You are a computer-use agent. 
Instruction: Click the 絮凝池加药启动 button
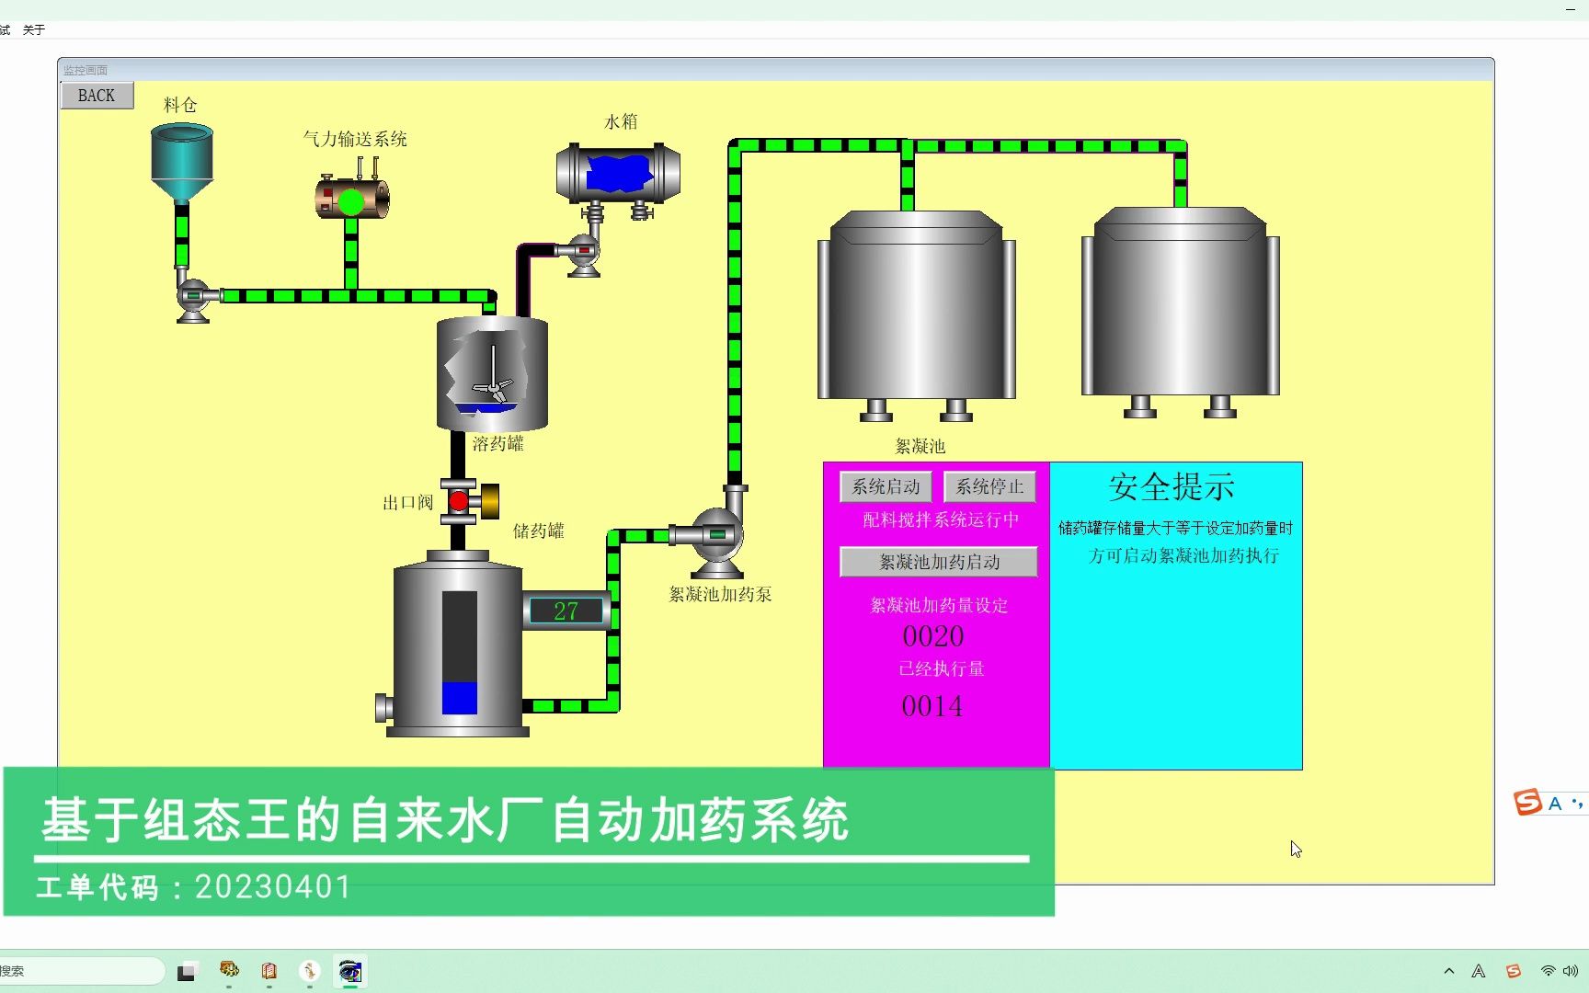(939, 562)
